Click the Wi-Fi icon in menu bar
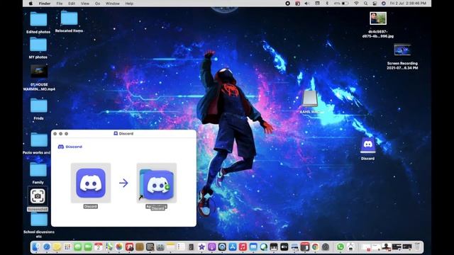 [x=356, y=4]
